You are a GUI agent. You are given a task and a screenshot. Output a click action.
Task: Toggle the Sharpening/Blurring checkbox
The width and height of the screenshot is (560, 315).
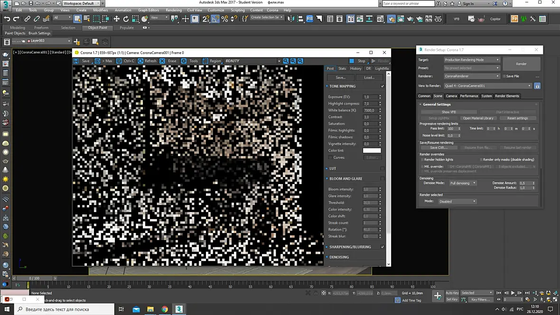(383, 247)
